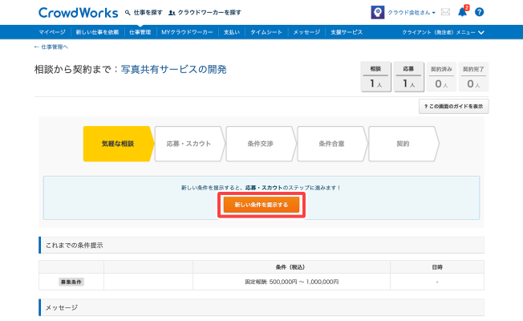Image resolution: width=523 pixels, height=321 pixels.
Task: Click the blue help question mark icon
Action: pos(479,13)
